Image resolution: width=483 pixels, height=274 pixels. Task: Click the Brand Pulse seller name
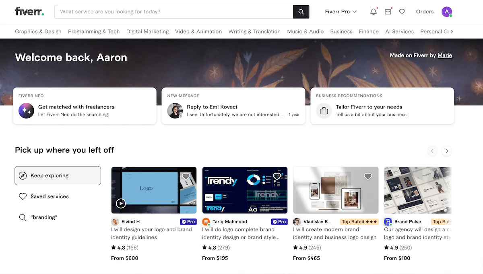click(x=408, y=222)
